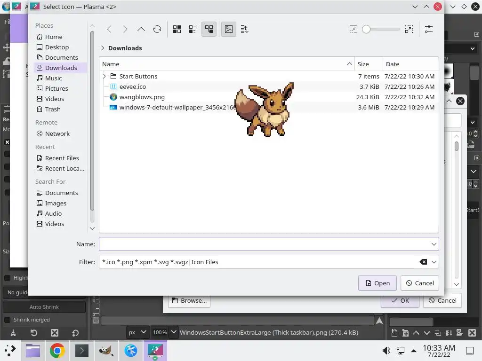Reload the Downloads folder listing
Screen dimensions: 482x361
pos(157,29)
